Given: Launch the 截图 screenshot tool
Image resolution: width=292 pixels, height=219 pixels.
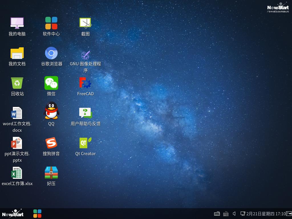Looking at the screenshot, I should tap(85, 23).
